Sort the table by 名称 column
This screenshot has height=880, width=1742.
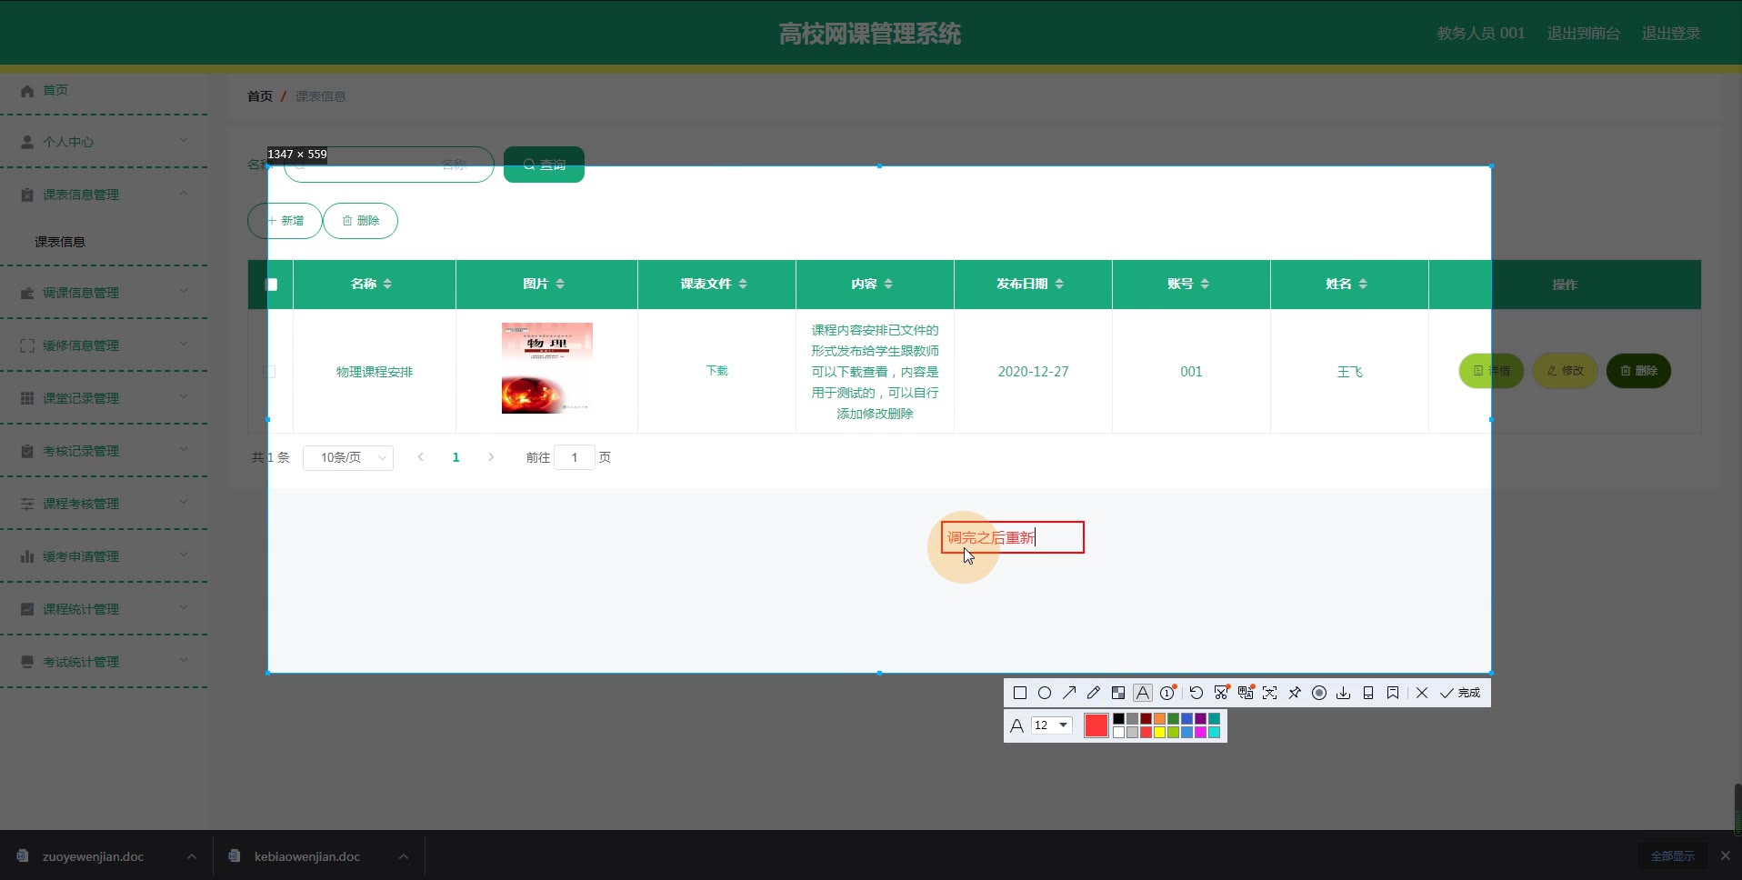coord(387,284)
